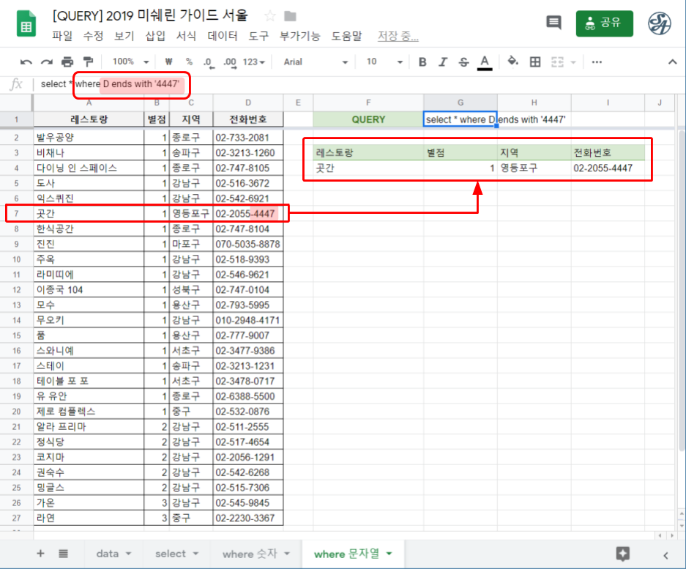
Task: Add a new sheet with plus button
Action: [40, 554]
